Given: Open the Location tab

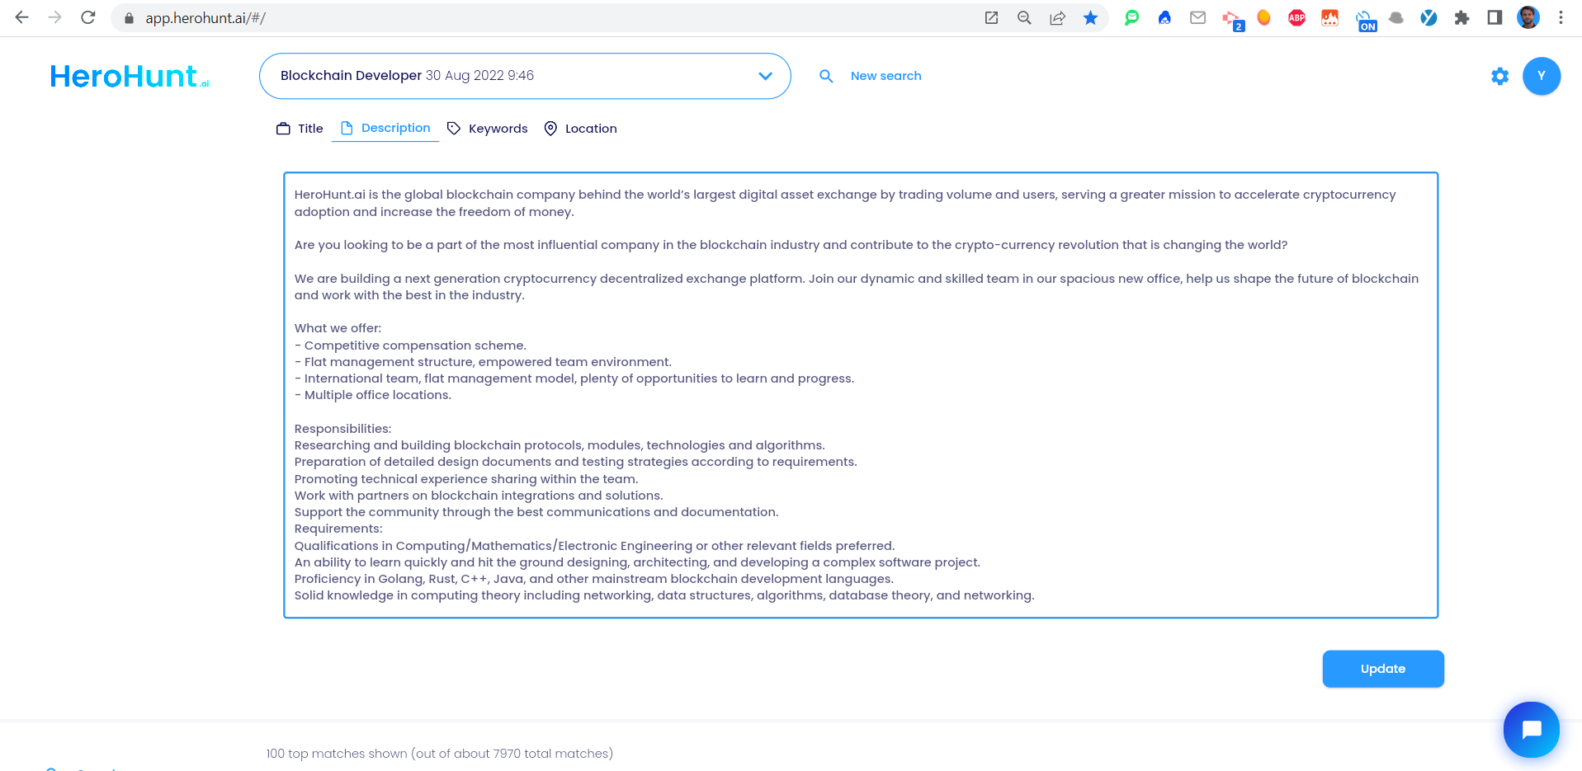Looking at the screenshot, I should click(x=581, y=129).
